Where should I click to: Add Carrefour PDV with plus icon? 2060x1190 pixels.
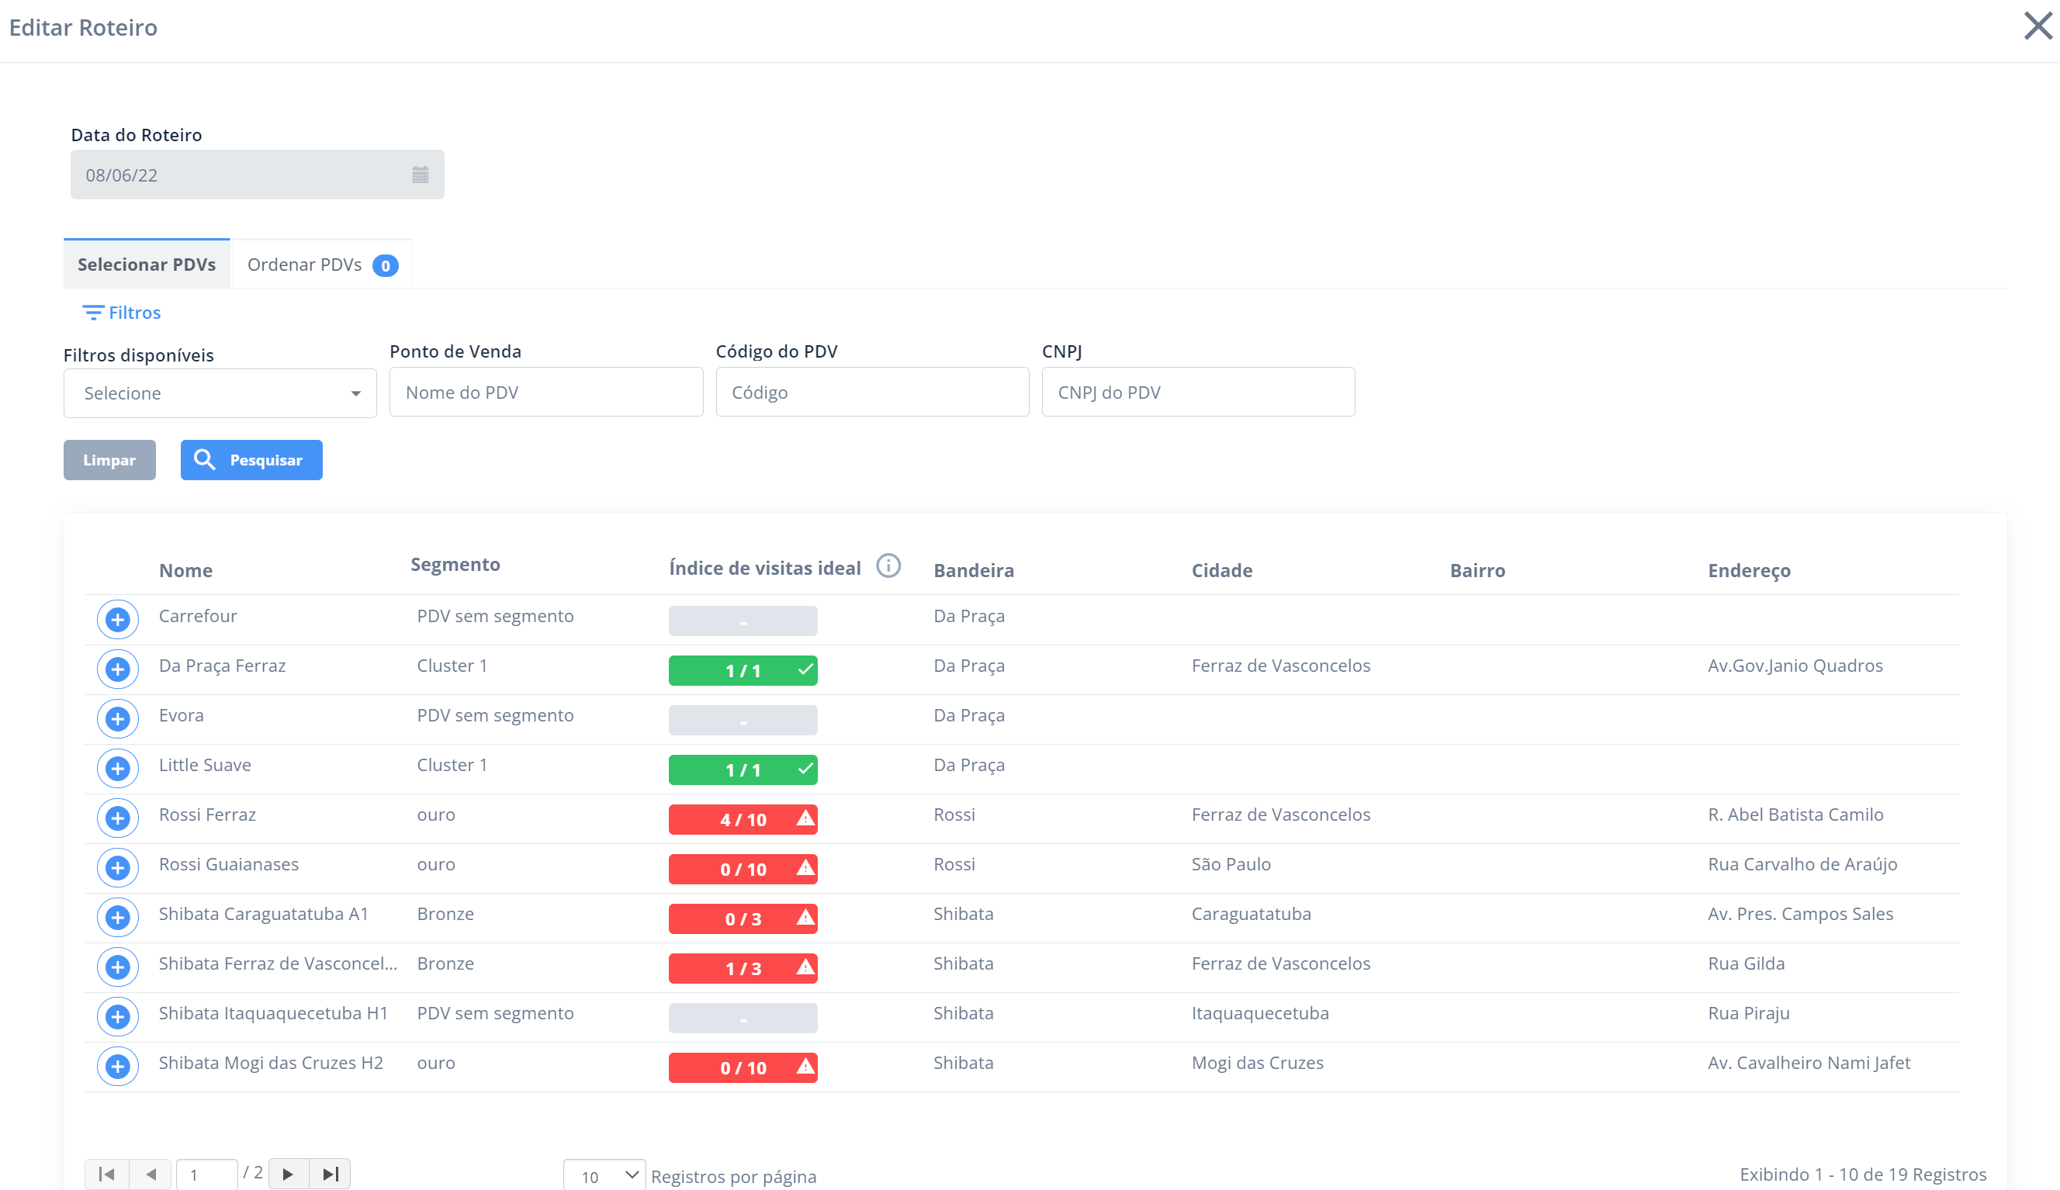coord(118,620)
